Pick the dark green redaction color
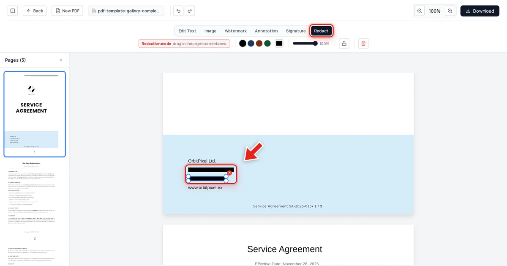Image resolution: width=507 pixels, height=266 pixels. pos(267,43)
